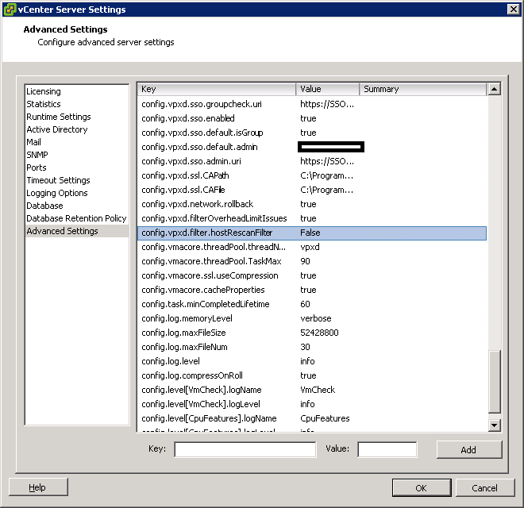Select row config.vpxd.ssl.CAPath
This screenshot has width=524, height=508.
tap(312, 175)
